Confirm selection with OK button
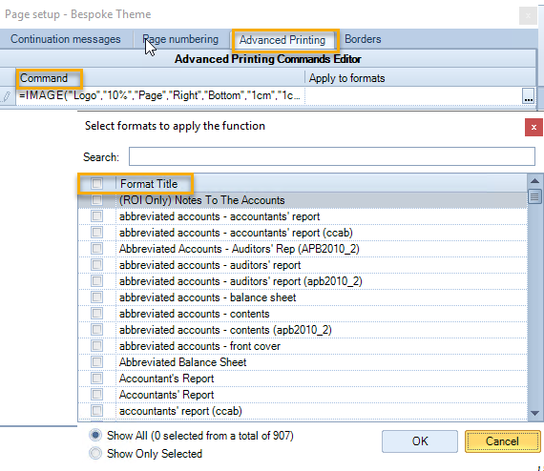Viewport: 544px width, 471px height. pyautogui.click(x=420, y=441)
